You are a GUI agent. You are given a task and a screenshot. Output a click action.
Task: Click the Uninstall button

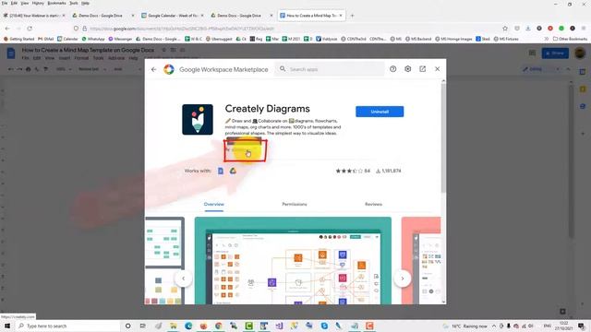(380, 112)
